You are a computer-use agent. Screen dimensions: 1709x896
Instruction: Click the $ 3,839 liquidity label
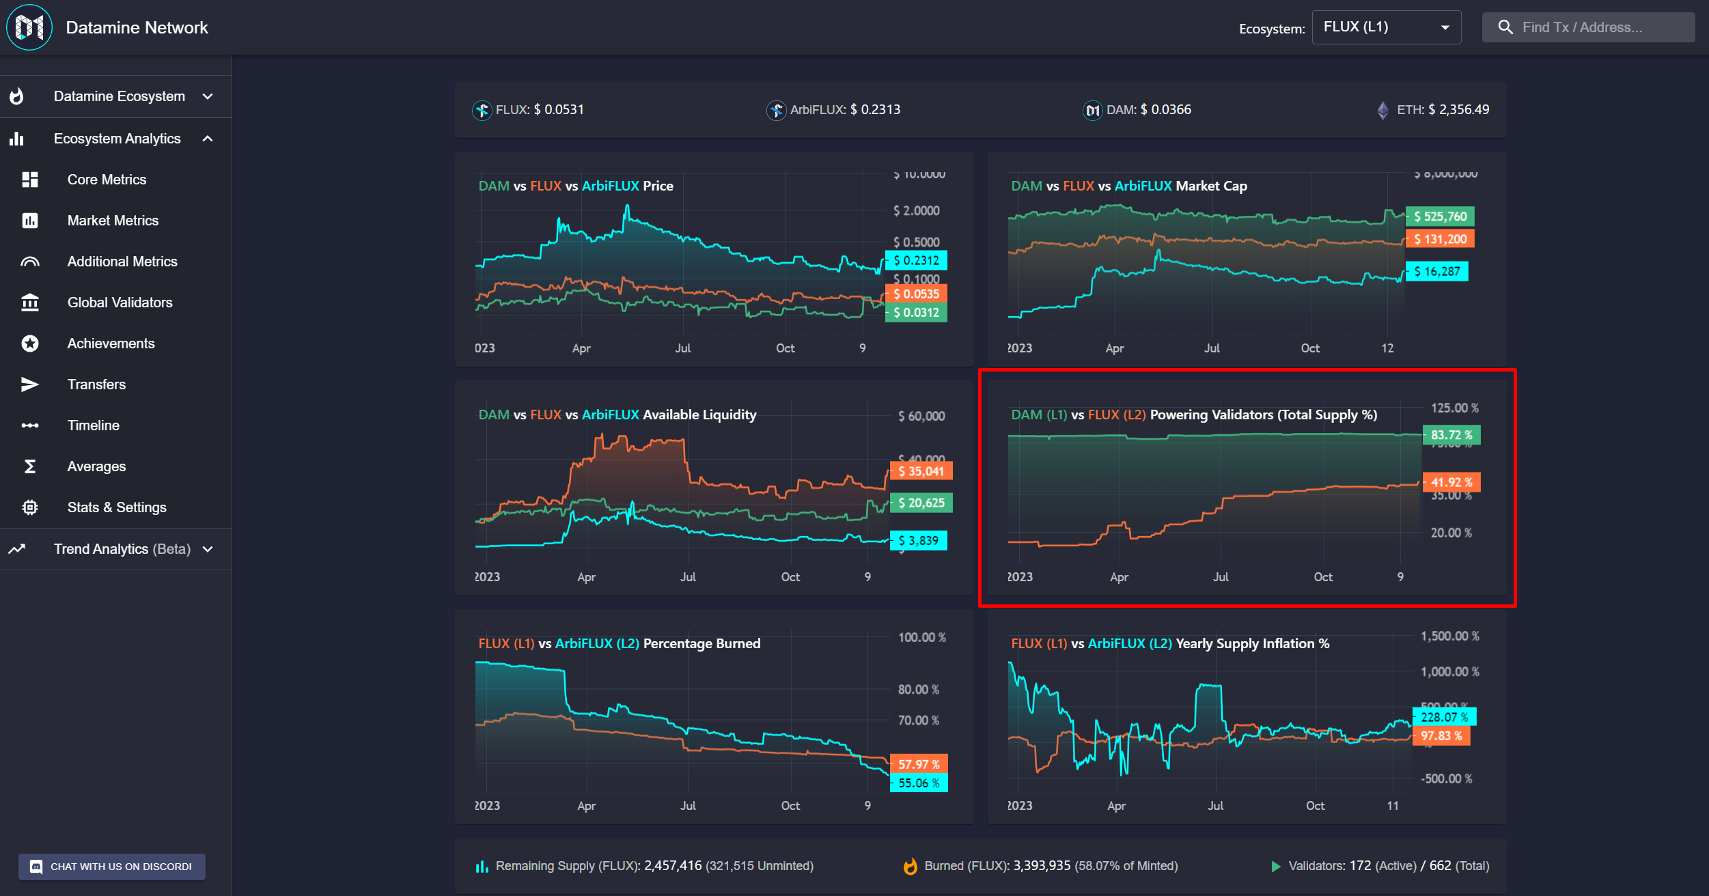click(x=919, y=540)
